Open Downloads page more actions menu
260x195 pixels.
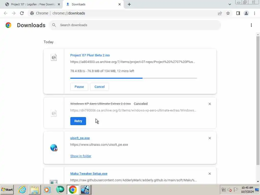pyautogui.click(x=251, y=25)
